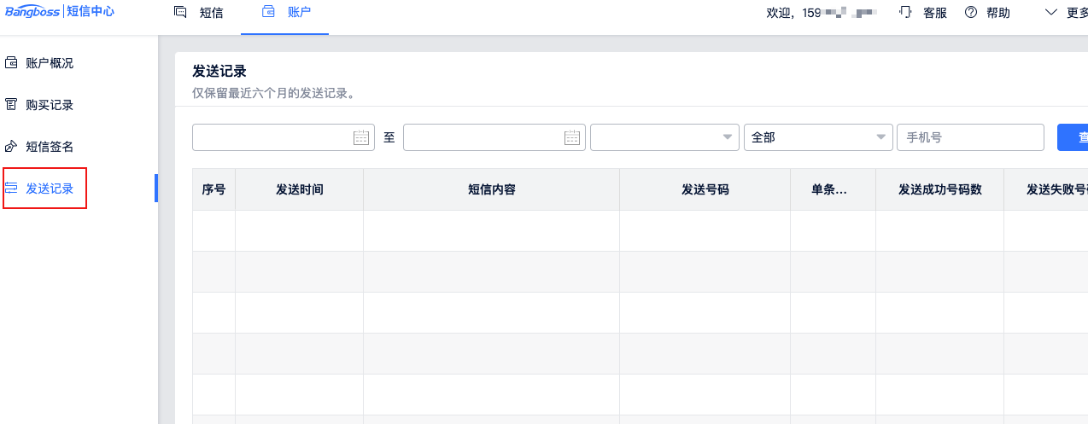
Task: Click the 账户概况 sidebar icon
Action: (12, 63)
